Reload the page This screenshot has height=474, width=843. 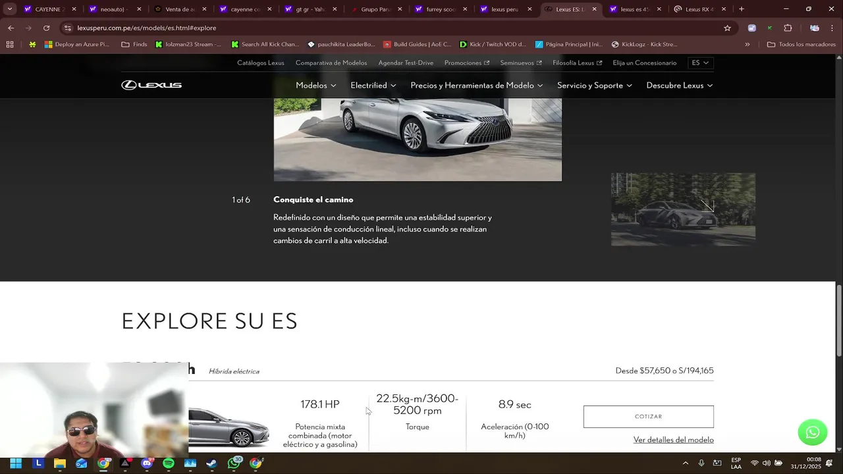[46, 28]
